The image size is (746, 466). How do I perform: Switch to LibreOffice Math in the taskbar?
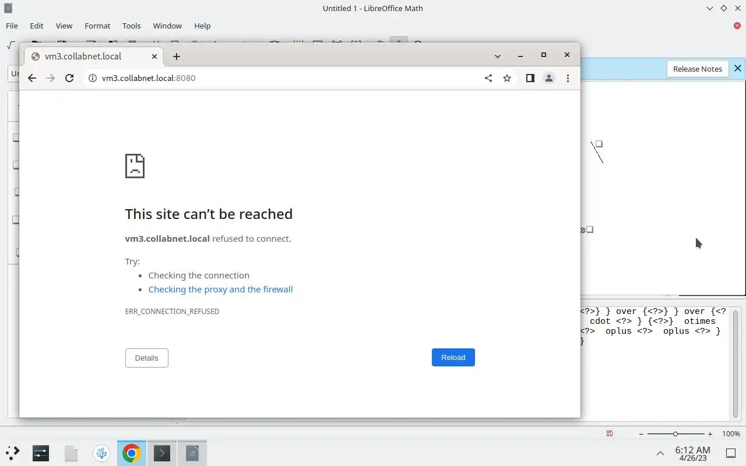[192, 453]
